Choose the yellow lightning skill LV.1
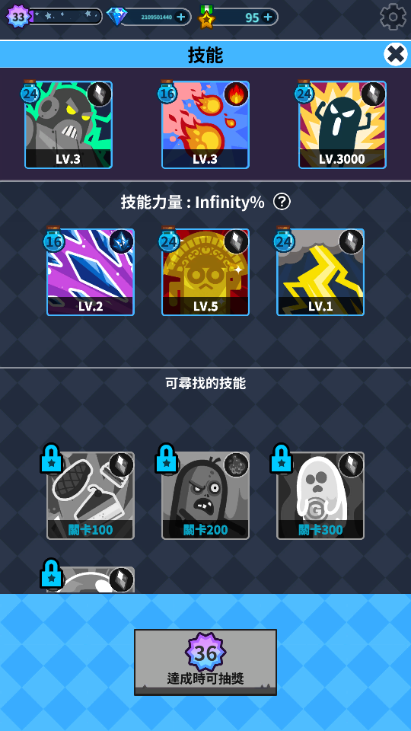The width and height of the screenshot is (411, 731). tap(320, 273)
